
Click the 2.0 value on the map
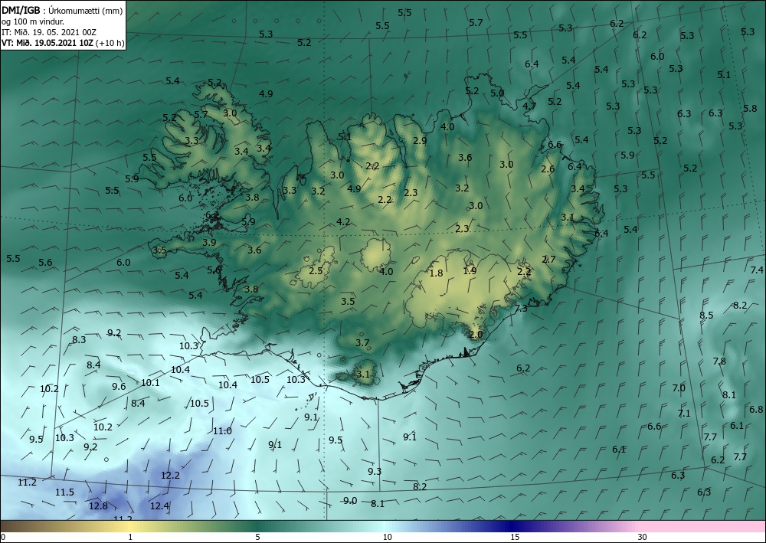click(x=476, y=335)
